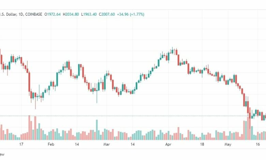This screenshot has height=160, width=266.
Task: Select the high value H2034.80
Action: (71, 14)
